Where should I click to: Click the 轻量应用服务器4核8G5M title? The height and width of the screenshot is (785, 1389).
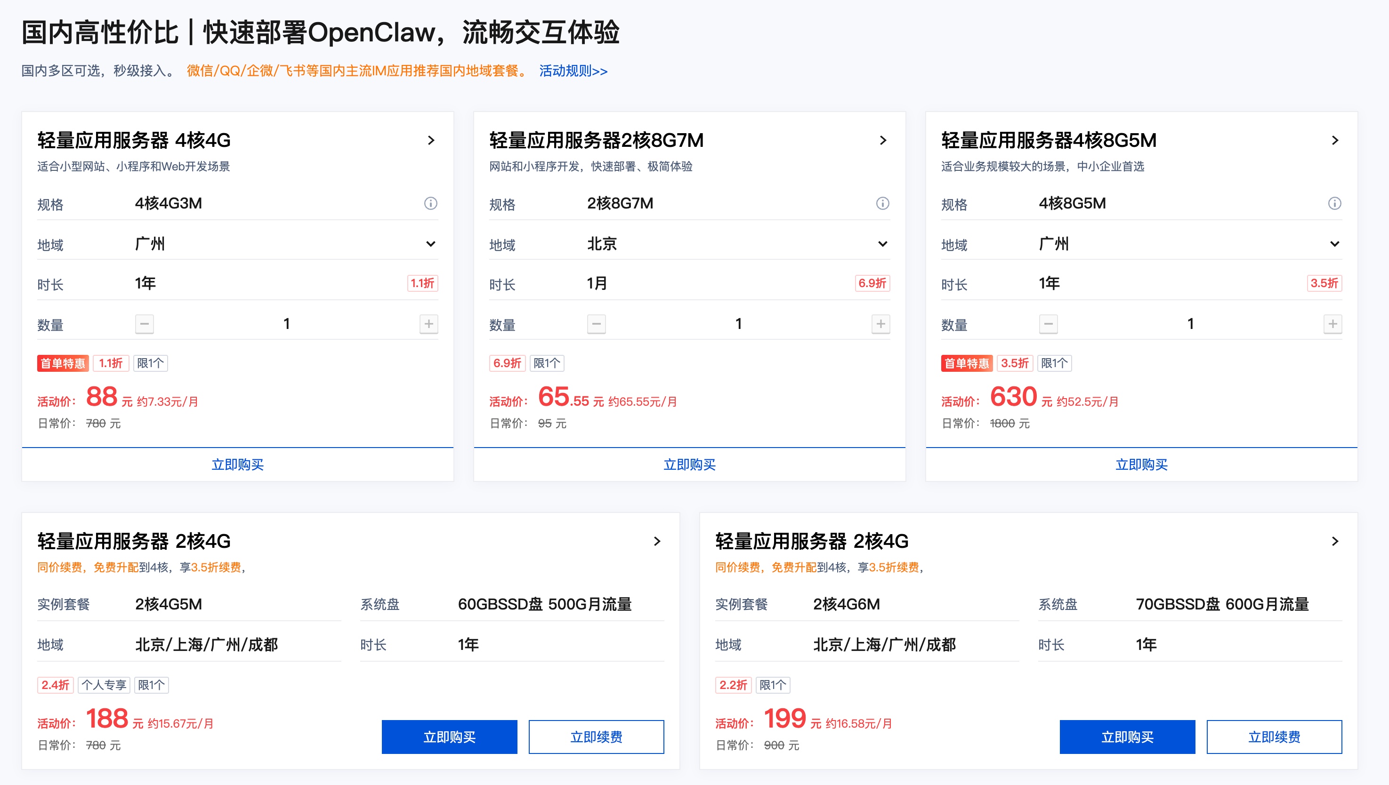tap(1049, 140)
